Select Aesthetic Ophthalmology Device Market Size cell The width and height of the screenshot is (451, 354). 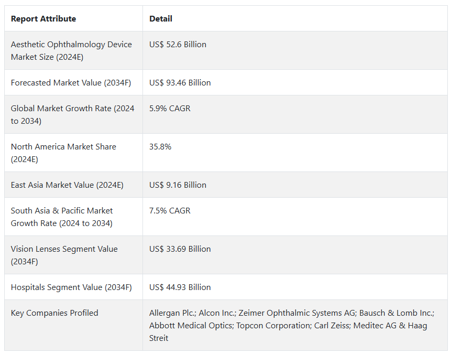pyautogui.click(x=71, y=51)
